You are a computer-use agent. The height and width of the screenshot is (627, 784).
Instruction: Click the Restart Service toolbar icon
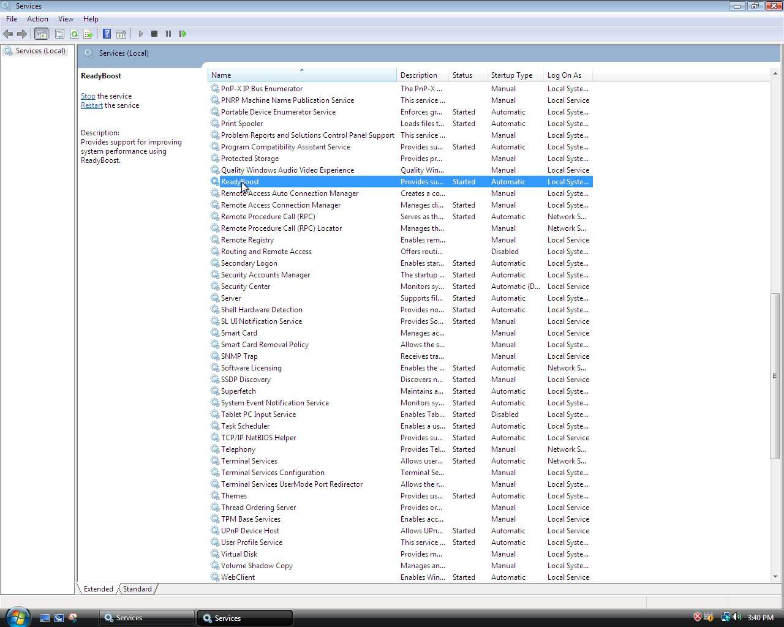pyautogui.click(x=183, y=34)
